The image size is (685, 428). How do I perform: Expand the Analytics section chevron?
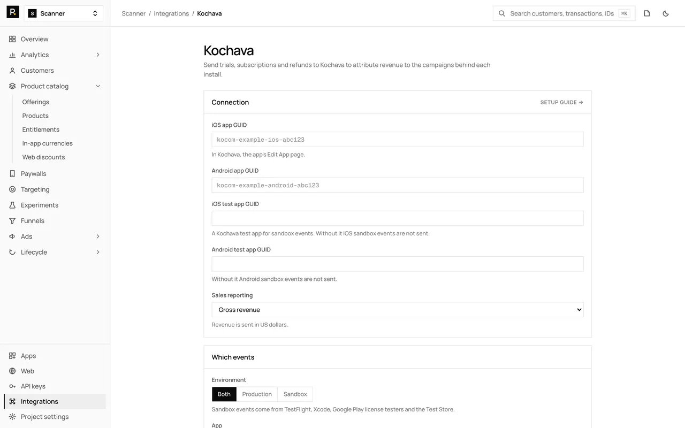[x=98, y=55]
